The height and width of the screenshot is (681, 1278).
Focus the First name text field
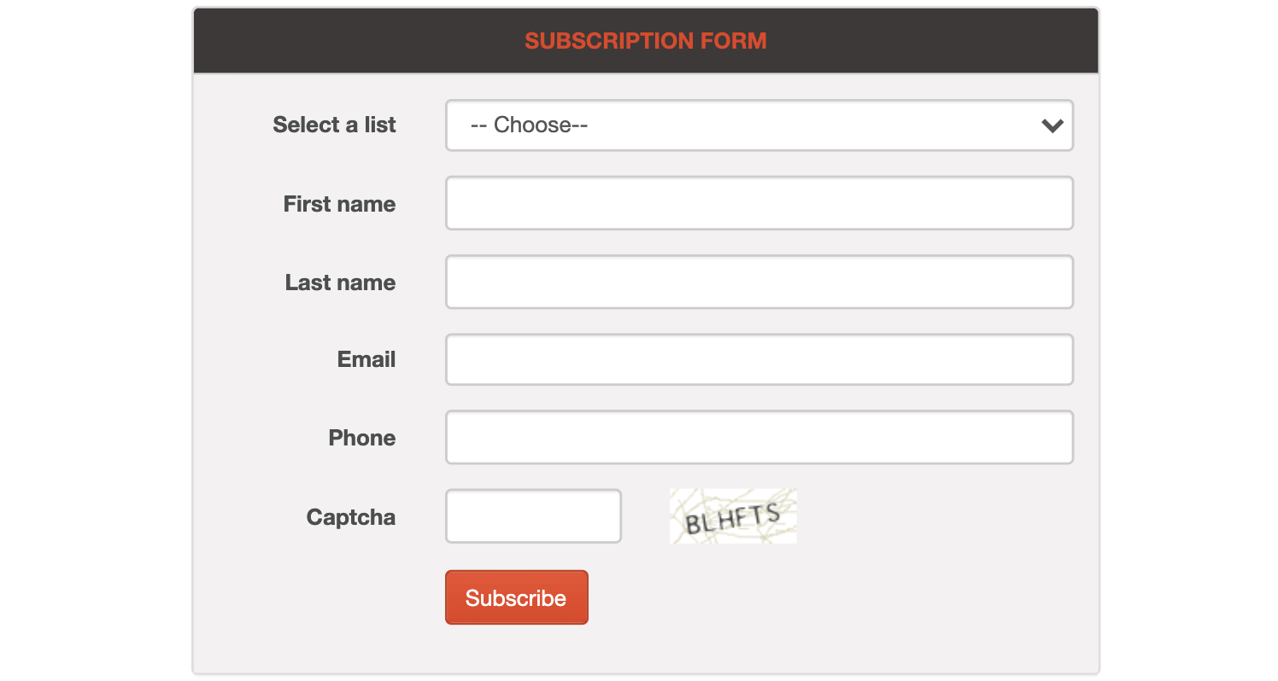point(759,203)
